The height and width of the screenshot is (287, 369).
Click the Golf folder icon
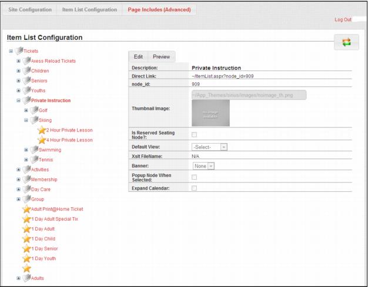pyautogui.click(x=35, y=110)
